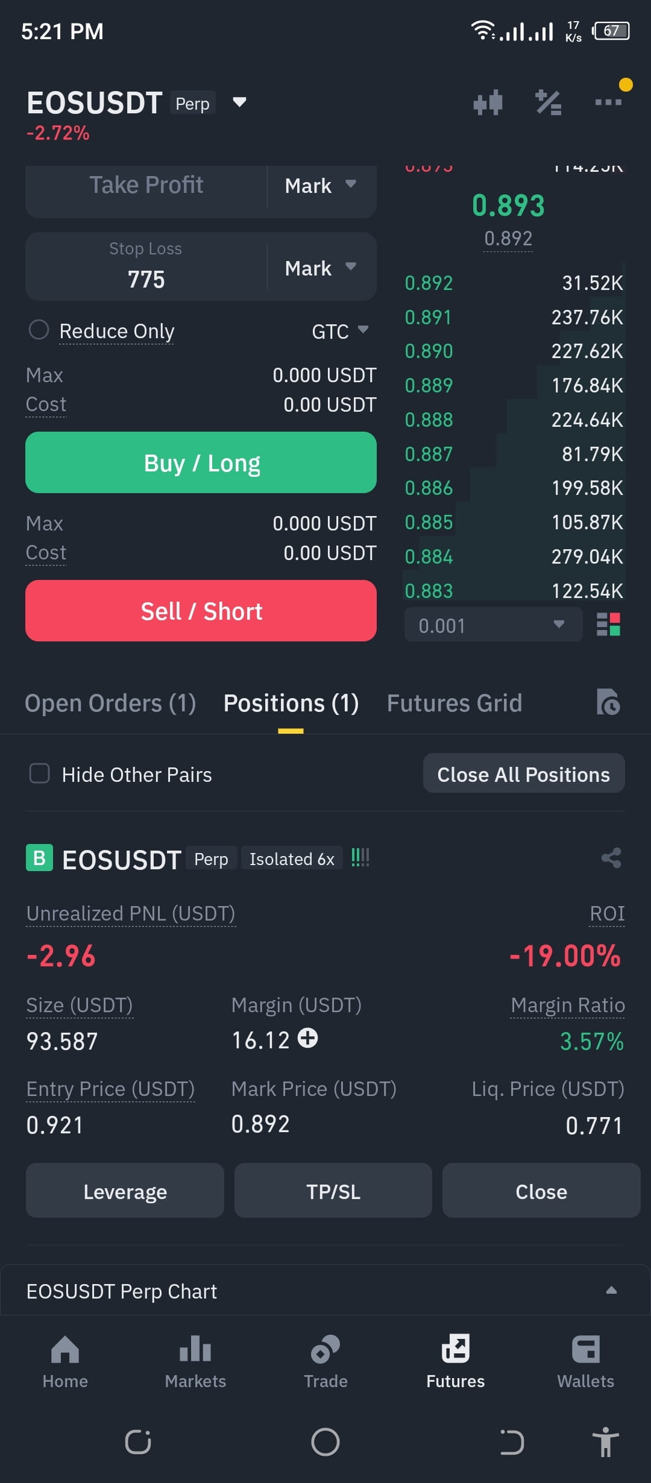Switch to the Futures Grid tab
The width and height of the screenshot is (651, 1483).
pyautogui.click(x=454, y=703)
